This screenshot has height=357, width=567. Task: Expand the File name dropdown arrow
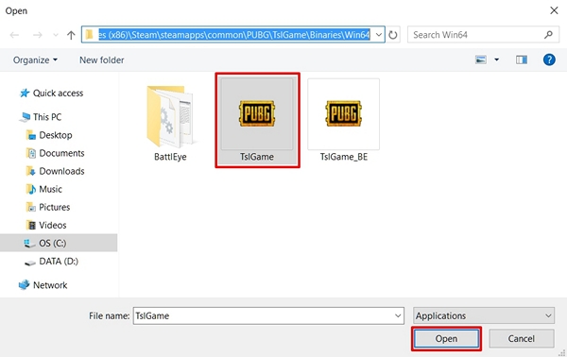point(398,315)
